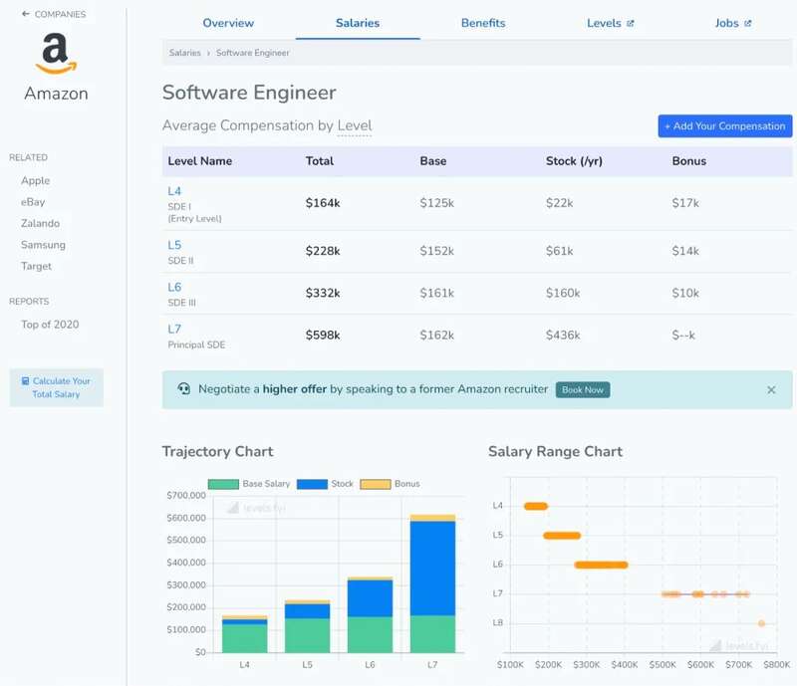The height and width of the screenshot is (686, 797).
Task: Click the L7 bar in Trajectory Chart
Action: (x=431, y=587)
